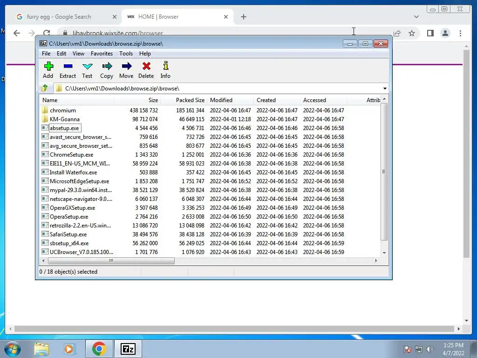Click the file list scroll-right arrow
477x358 pixels.
376,261
